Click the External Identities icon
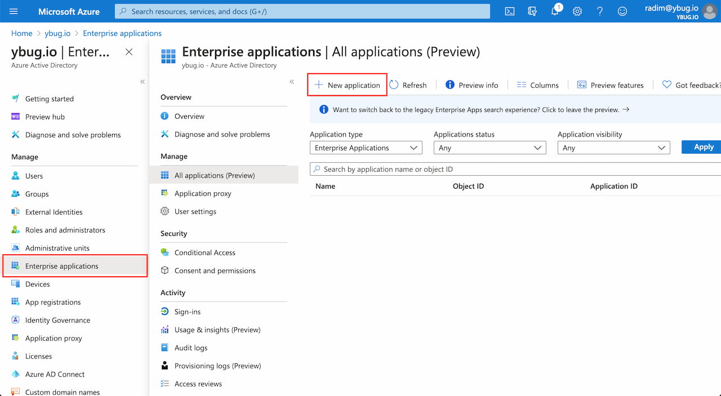The width and height of the screenshot is (721, 396). coord(15,212)
